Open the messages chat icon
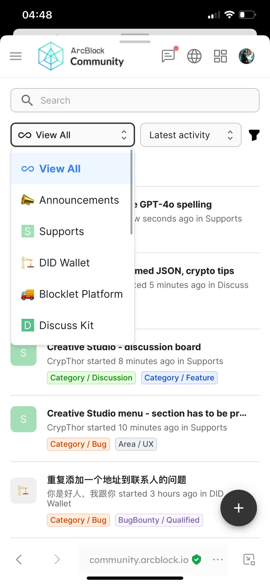This screenshot has width=270, height=585. 168,56
